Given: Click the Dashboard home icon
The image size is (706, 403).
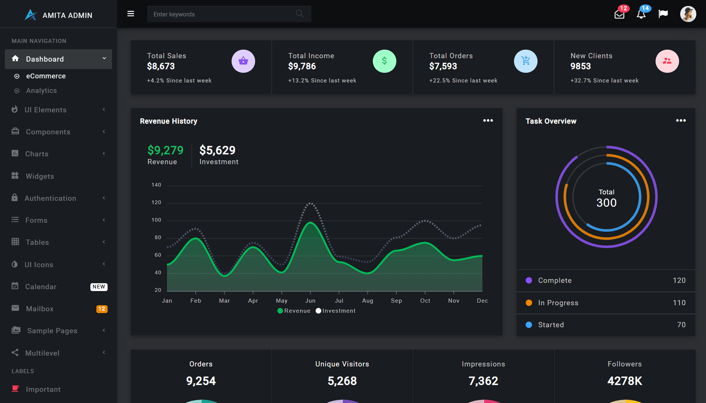Looking at the screenshot, I should [x=15, y=59].
